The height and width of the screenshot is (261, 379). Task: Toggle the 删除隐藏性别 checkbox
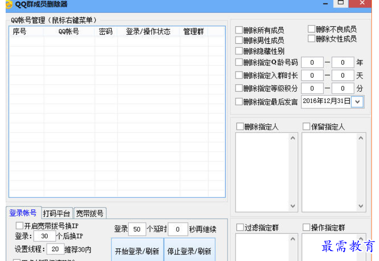[x=239, y=51]
